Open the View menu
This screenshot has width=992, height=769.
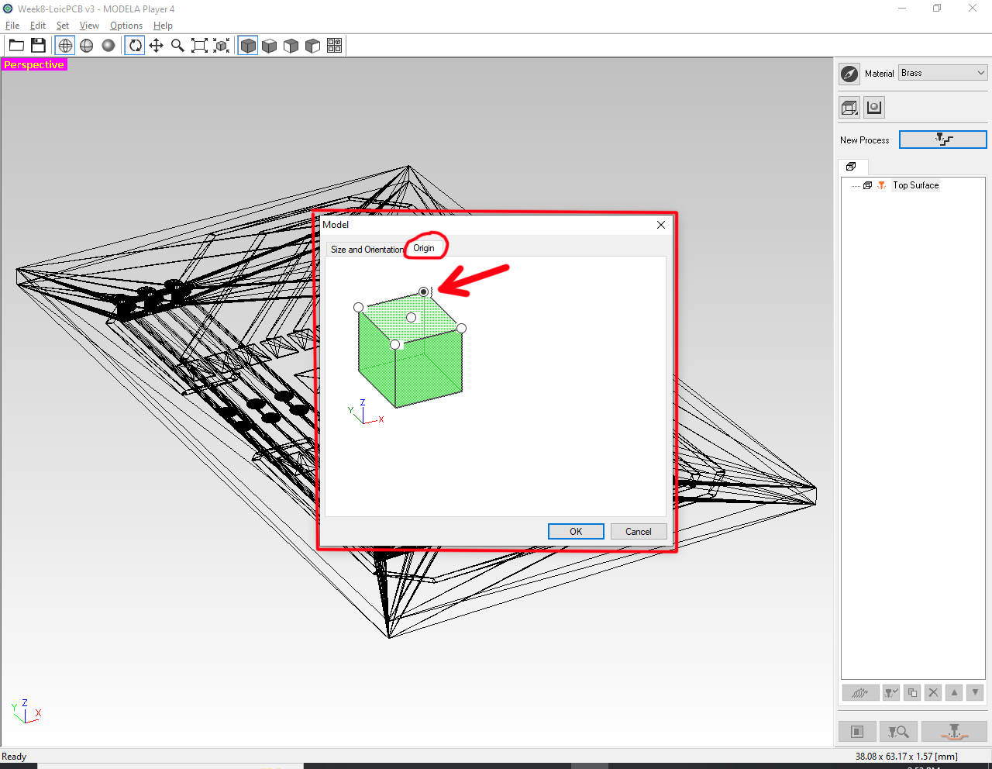pyautogui.click(x=89, y=26)
